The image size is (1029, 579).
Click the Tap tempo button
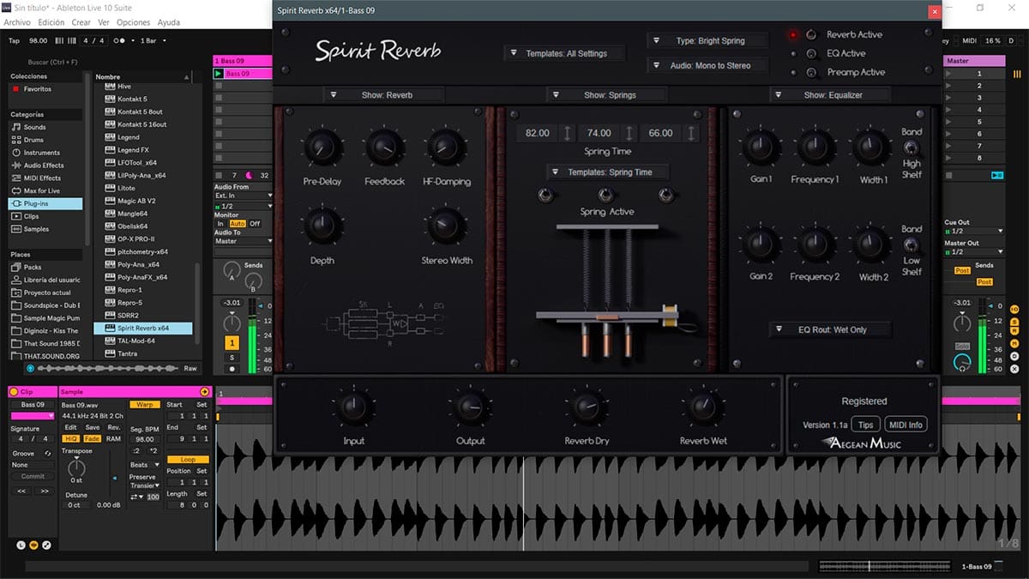14,40
